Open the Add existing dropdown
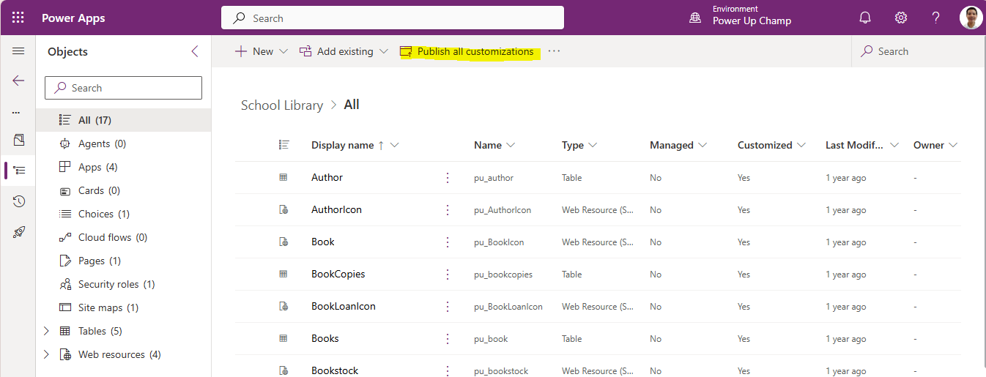 (x=344, y=51)
